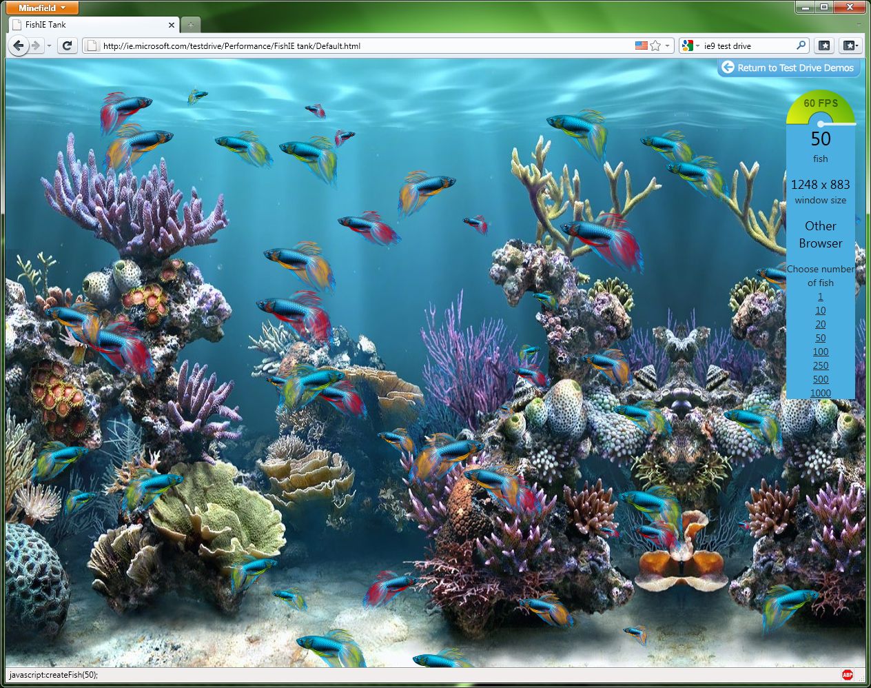Screen dimensions: 871x688
Task: Expand the navigation history dropdown arrow
Action: coord(50,46)
